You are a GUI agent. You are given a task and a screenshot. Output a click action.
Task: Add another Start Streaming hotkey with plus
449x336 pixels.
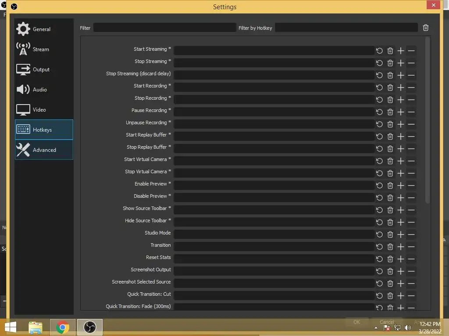(x=401, y=51)
